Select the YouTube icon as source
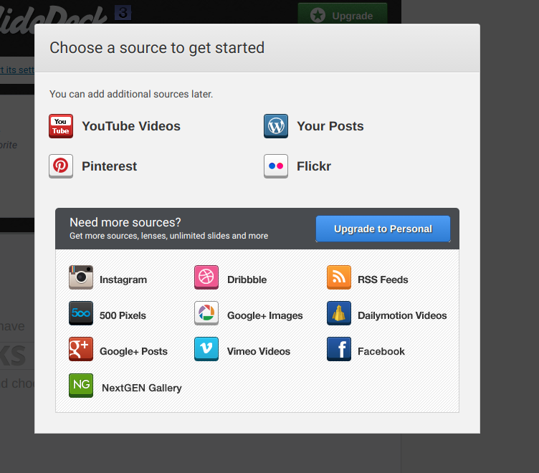The width and height of the screenshot is (539, 473). (61, 126)
